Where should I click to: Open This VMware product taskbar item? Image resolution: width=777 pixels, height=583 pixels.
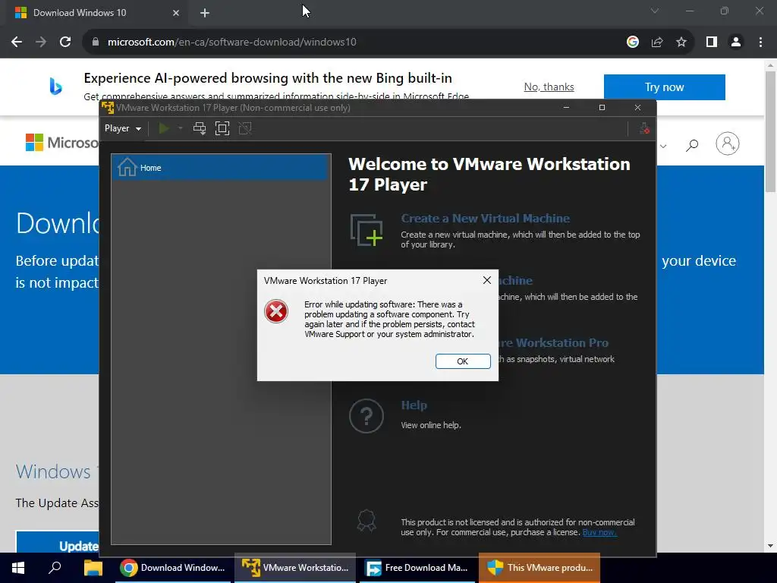click(539, 568)
